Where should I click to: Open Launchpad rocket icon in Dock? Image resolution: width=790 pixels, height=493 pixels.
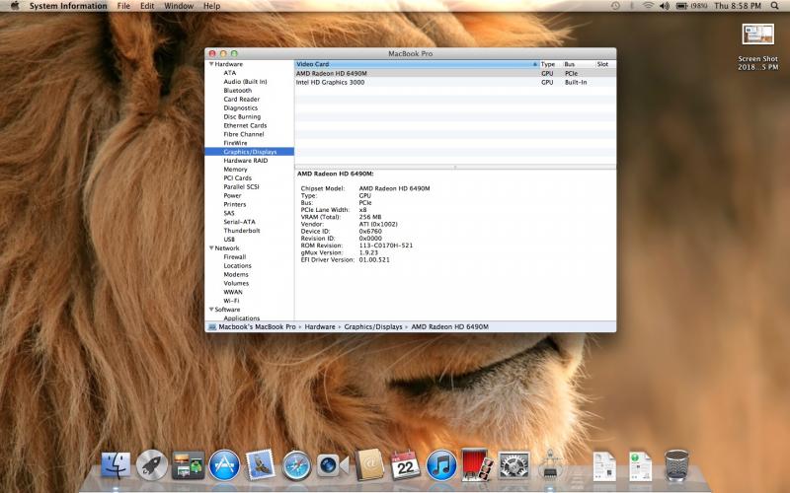pos(152,464)
